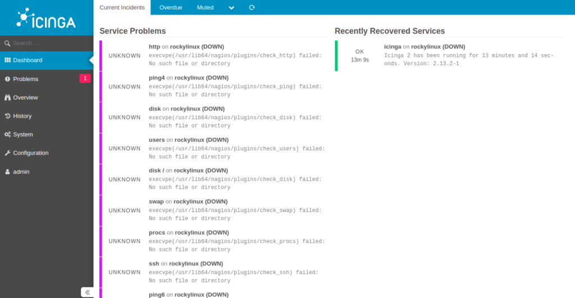Open the ping6 service link
Viewport: 575px width, 298px height.
coord(157,295)
